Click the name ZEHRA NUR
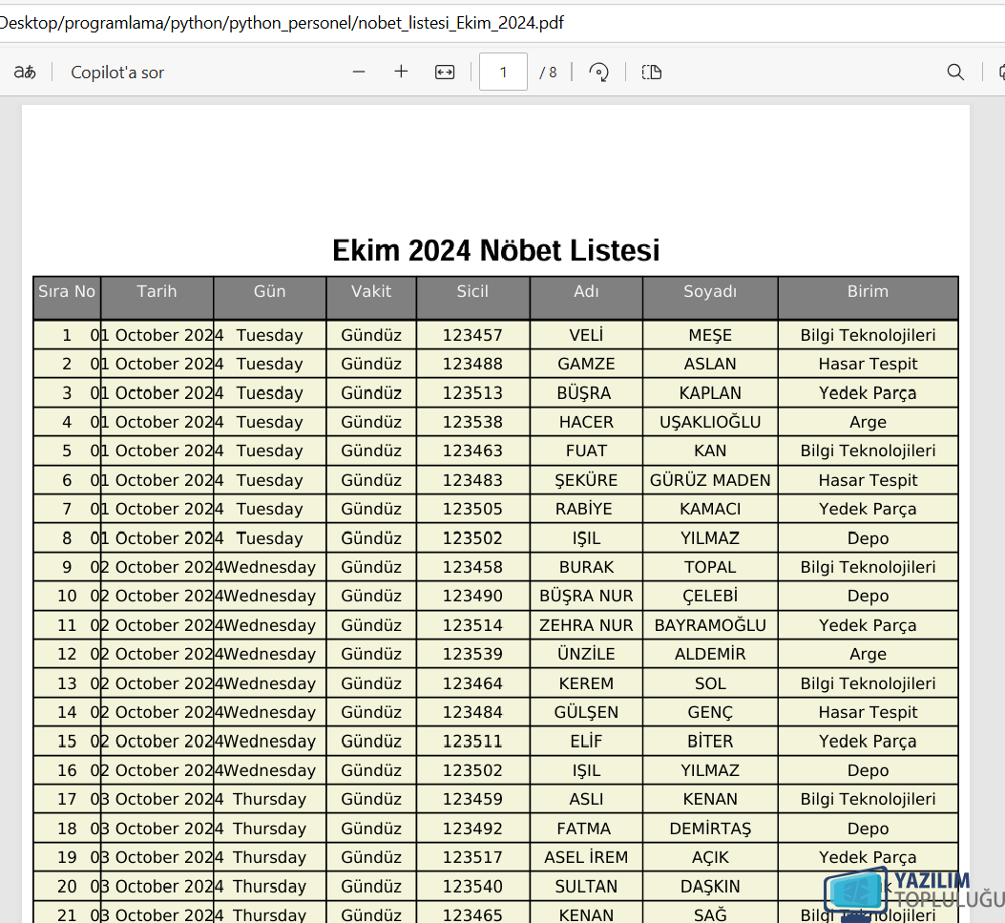The width and height of the screenshot is (1005, 923). (586, 625)
